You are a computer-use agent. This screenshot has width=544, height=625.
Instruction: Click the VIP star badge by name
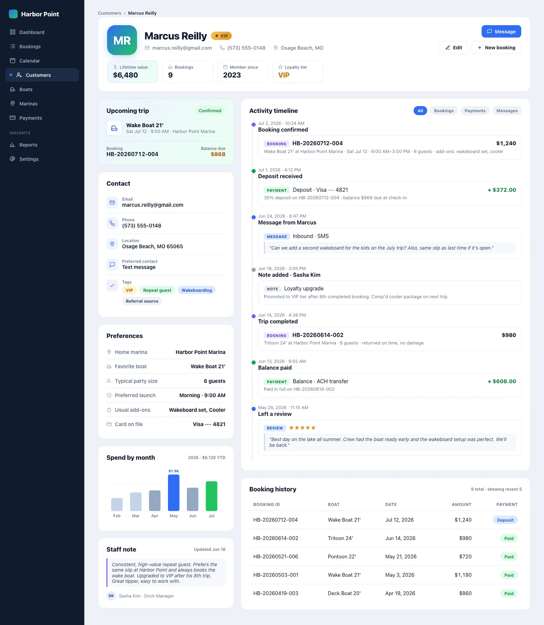[221, 36]
